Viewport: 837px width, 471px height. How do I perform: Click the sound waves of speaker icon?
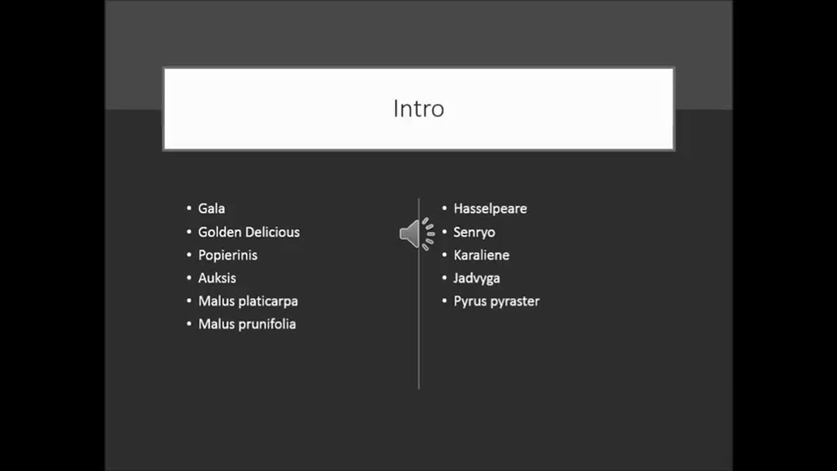(x=429, y=234)
